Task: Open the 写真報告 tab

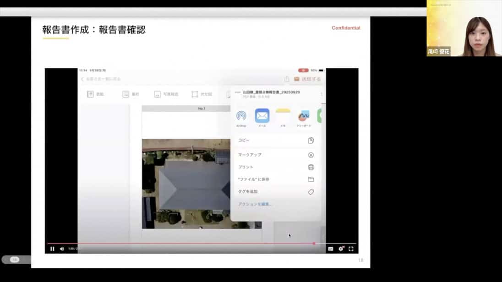Action: (x=166, y=94)
